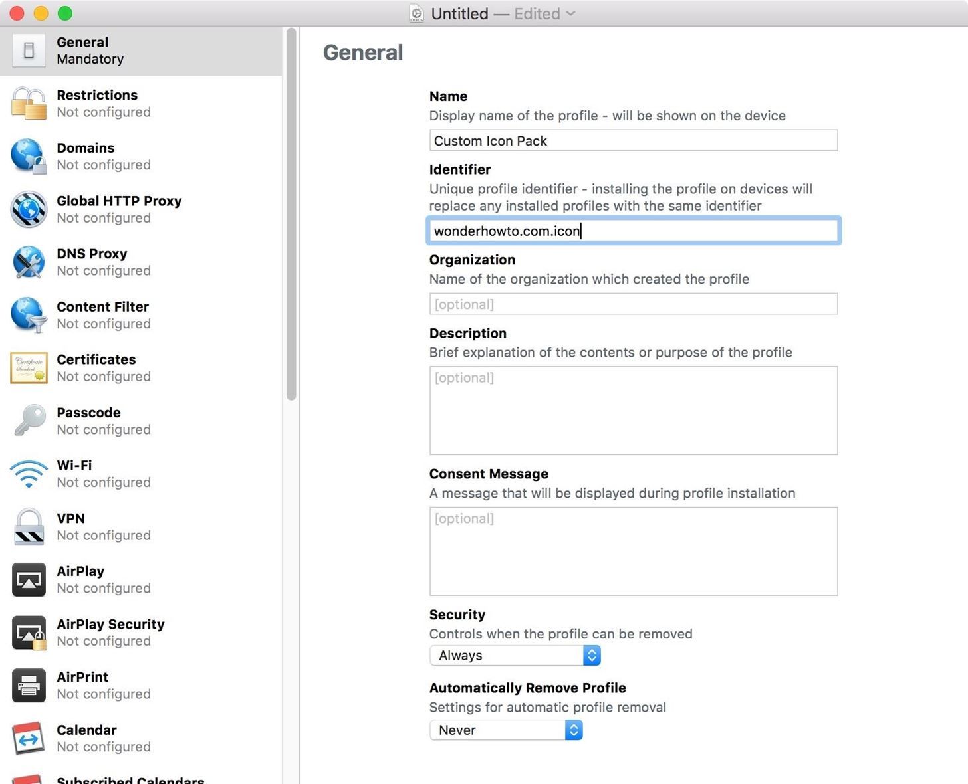The width and height of the screenshot is (968, 784).
Task: Expand the Automatically Remove Profile 'Never' dropdown
Action: coord(505,730)
